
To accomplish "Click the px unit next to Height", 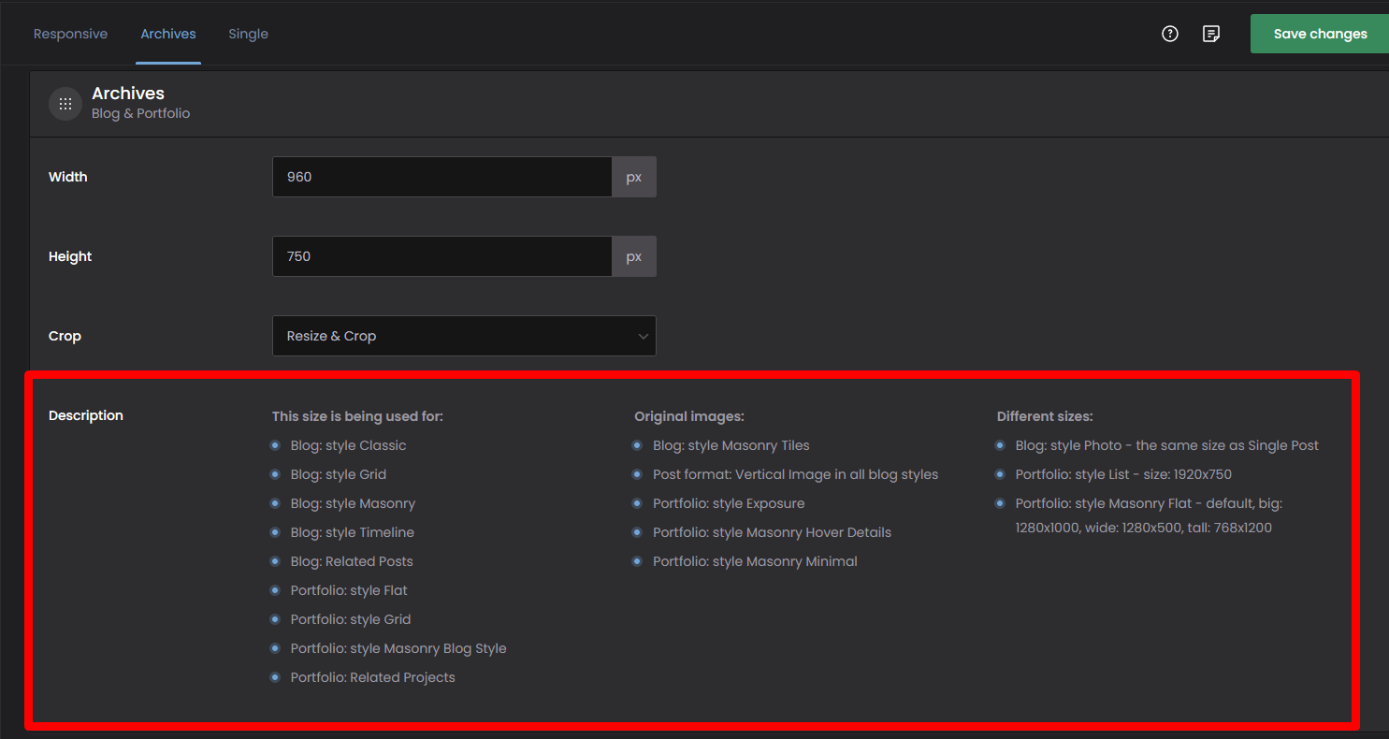I will tap(634, 256).
